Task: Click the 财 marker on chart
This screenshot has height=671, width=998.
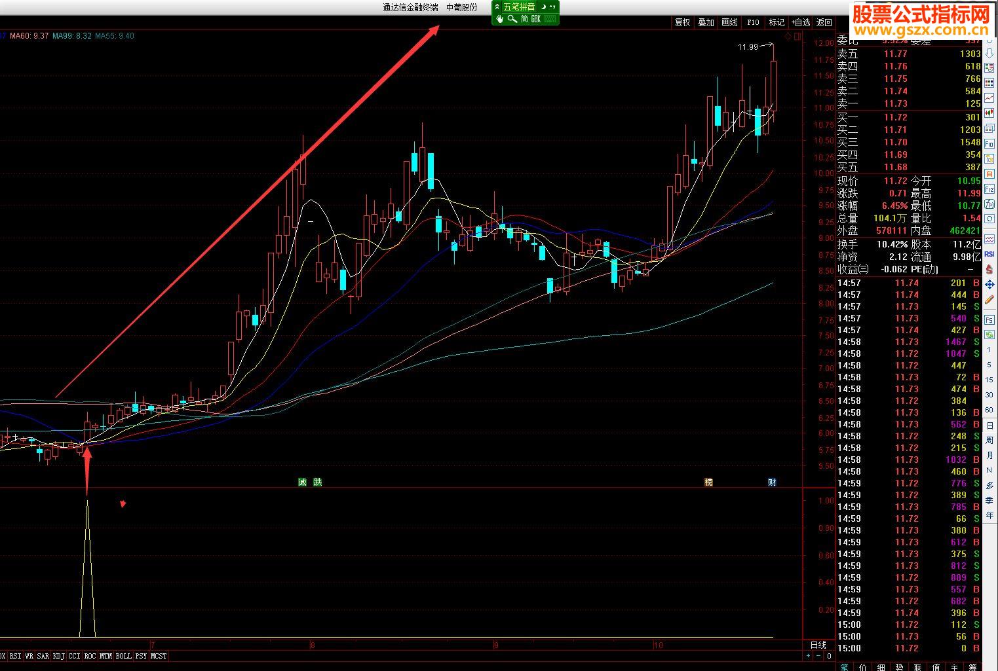Action: [x=773, y=482]
